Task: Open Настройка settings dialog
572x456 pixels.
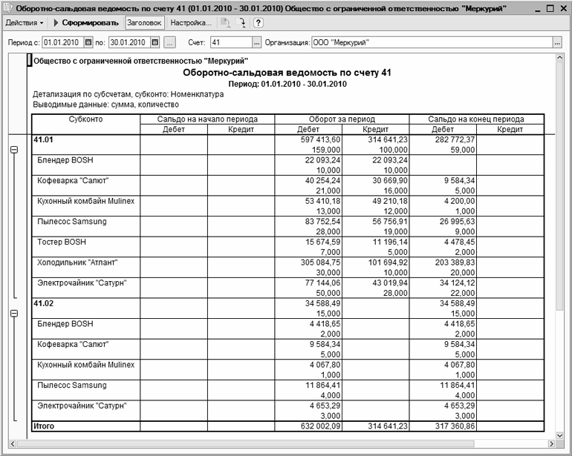Action: pos(191,23)
